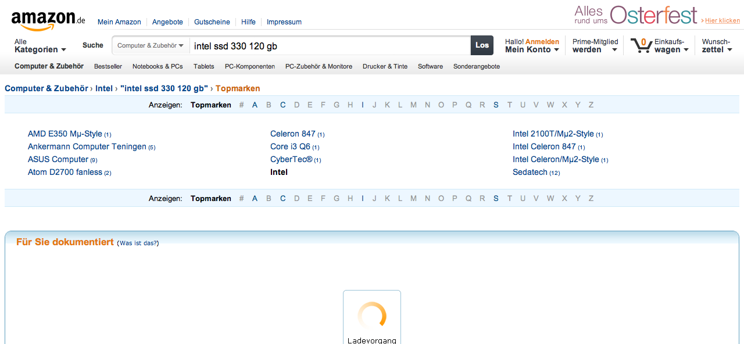
Task: Open the Bestseller navigation tab
Action: [x=108, y=66]
